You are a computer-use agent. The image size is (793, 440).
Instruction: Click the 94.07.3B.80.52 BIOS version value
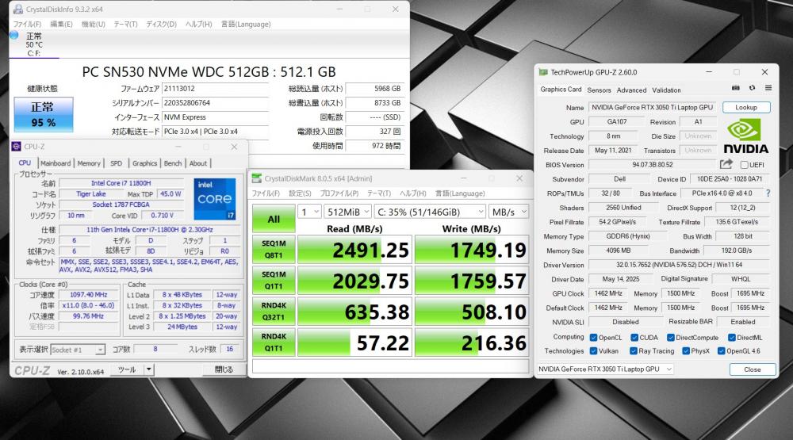click(x=653, y=165)
